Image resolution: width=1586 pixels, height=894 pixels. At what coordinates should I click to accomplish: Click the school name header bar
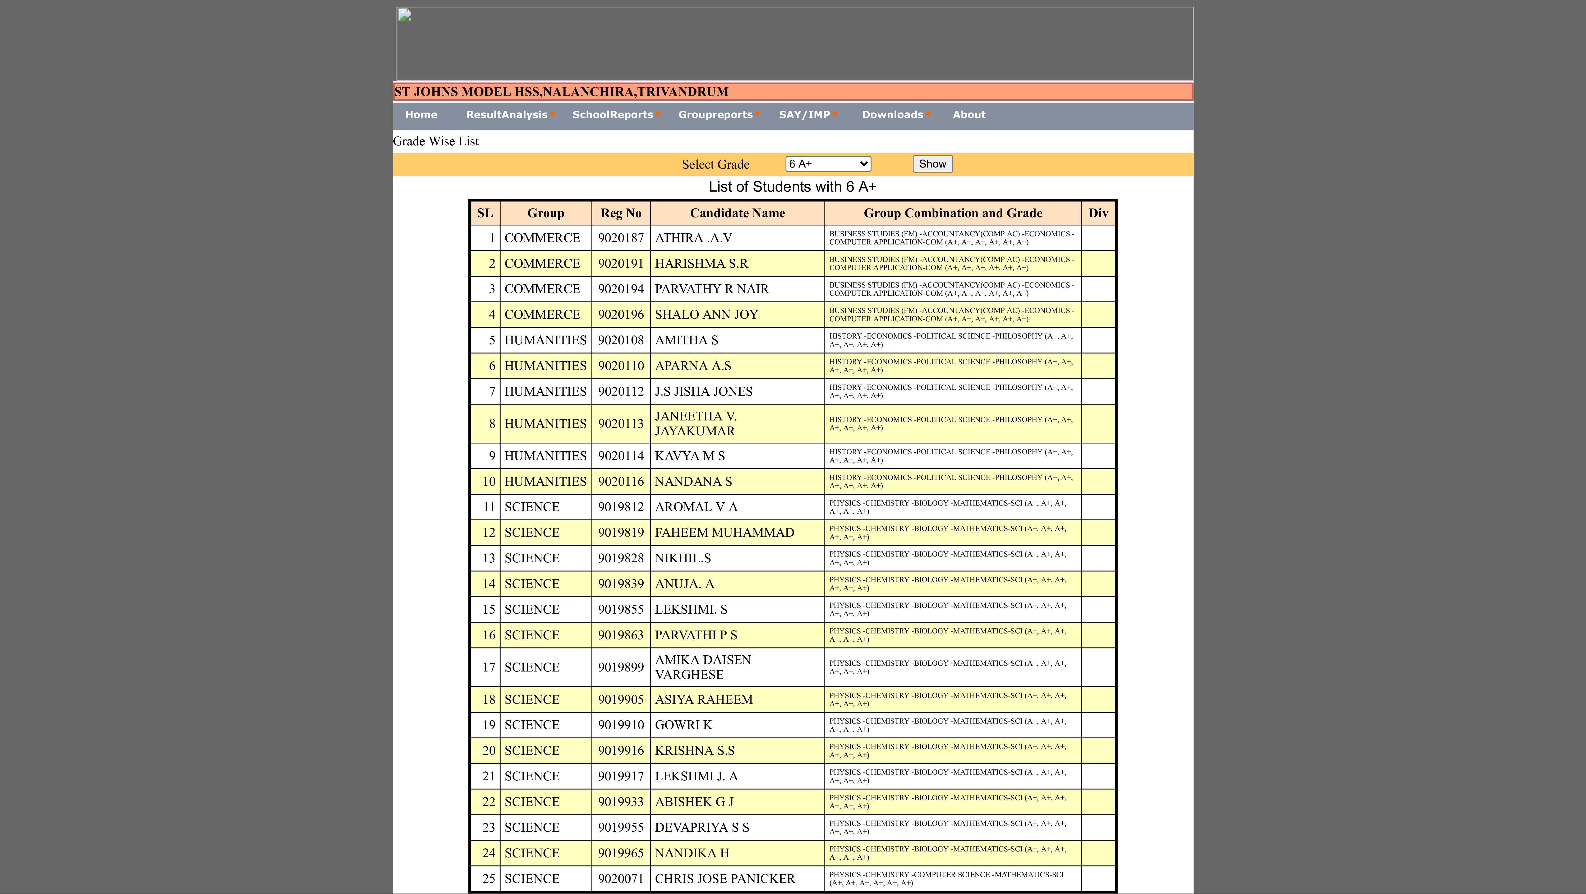point(793,92)
